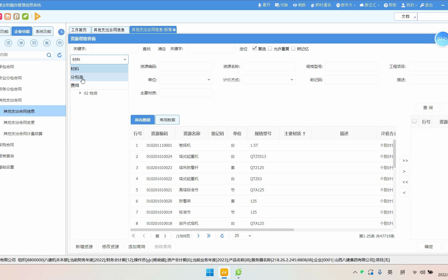Open the 帮助 help item

pyautogui.click(x=390, y=5)
